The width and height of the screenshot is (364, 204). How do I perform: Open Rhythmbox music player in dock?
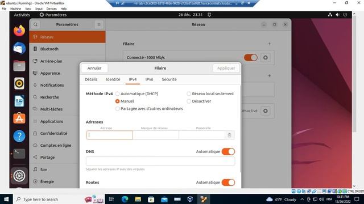point(19,83)
